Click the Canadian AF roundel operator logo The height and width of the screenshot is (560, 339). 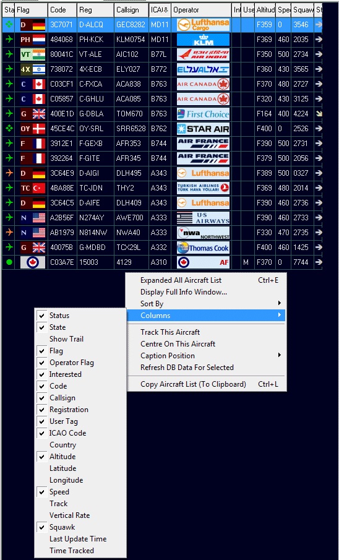click(203, 262)
